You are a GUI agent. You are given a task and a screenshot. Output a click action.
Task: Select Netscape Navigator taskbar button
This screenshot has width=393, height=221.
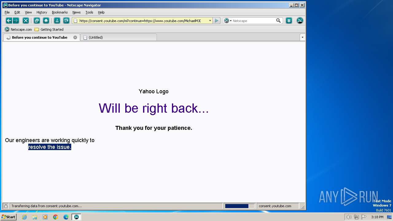76,217
